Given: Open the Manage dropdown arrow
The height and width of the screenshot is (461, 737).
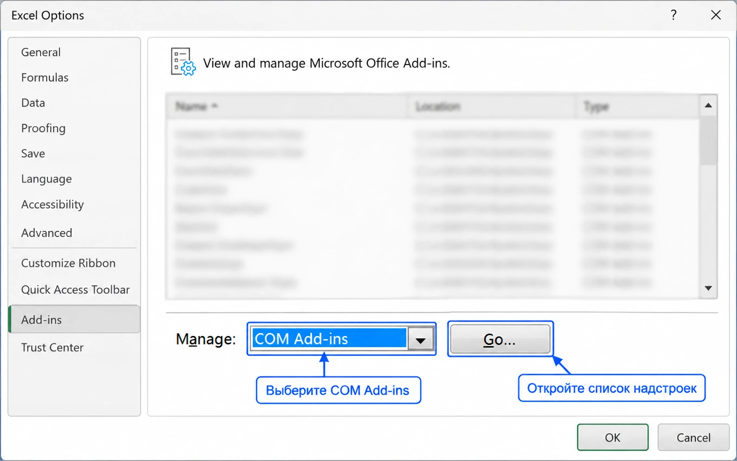Looking at the screenshot, I should pyautogui.click(x=421, y=339).
